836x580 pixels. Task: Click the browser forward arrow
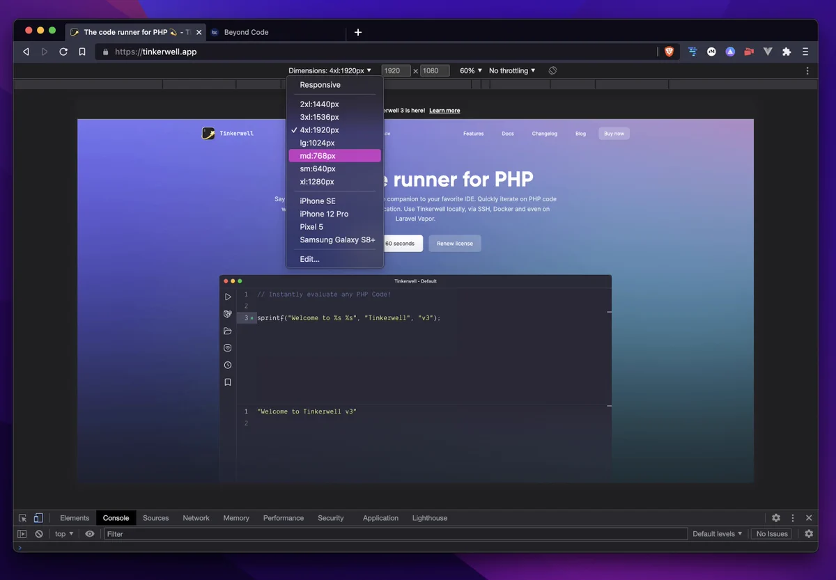point(45,52)
